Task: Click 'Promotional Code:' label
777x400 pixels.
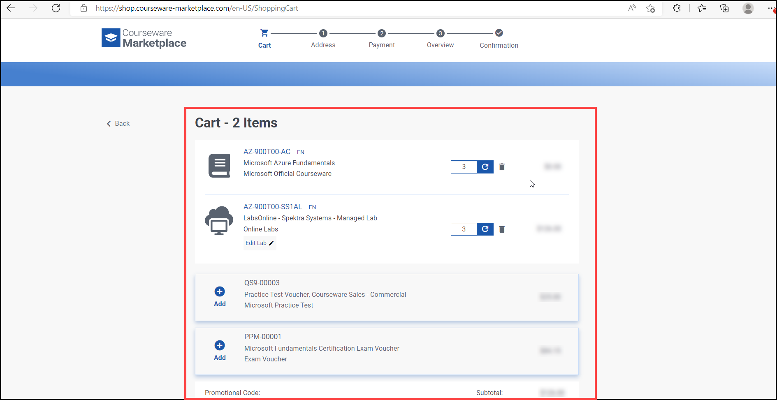Action: 232,393
